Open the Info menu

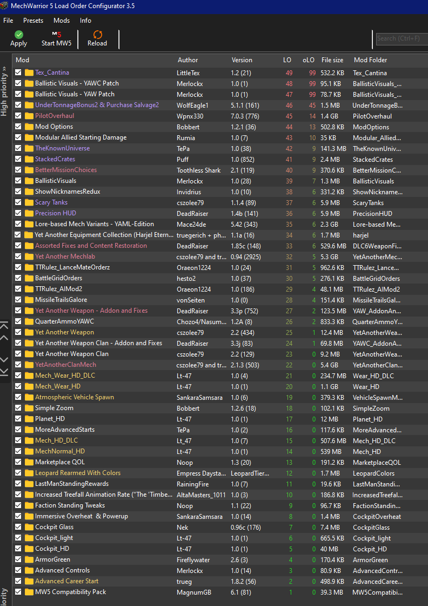(86, 21)
